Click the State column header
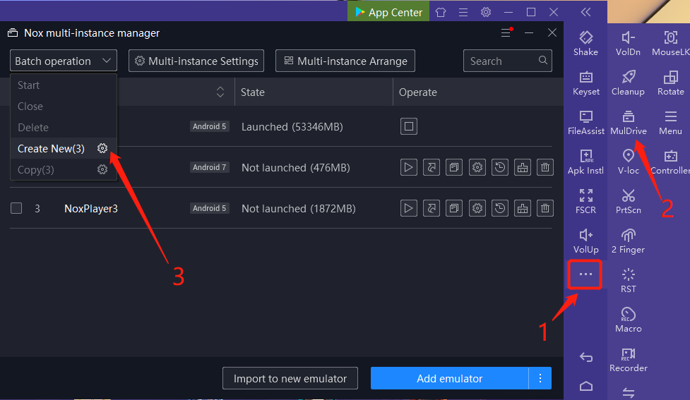This screenshot has width=690, height=400. point(253,92)
